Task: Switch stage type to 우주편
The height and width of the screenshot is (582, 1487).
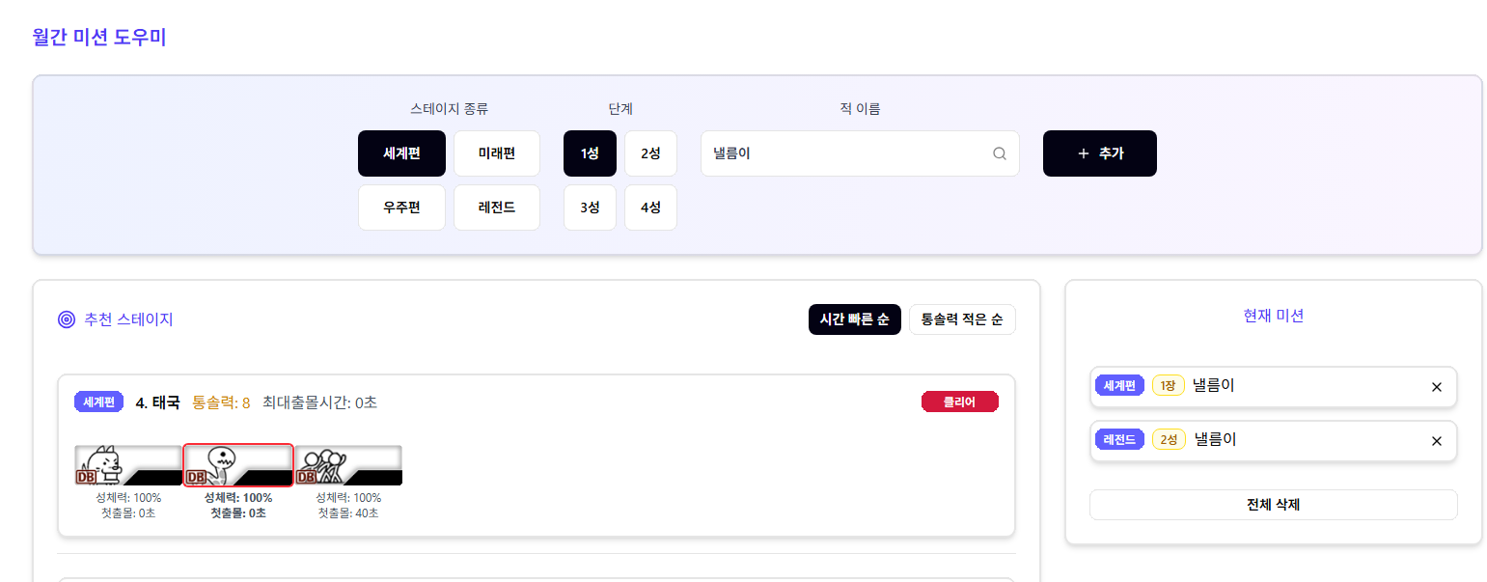Action: [401, 208]
